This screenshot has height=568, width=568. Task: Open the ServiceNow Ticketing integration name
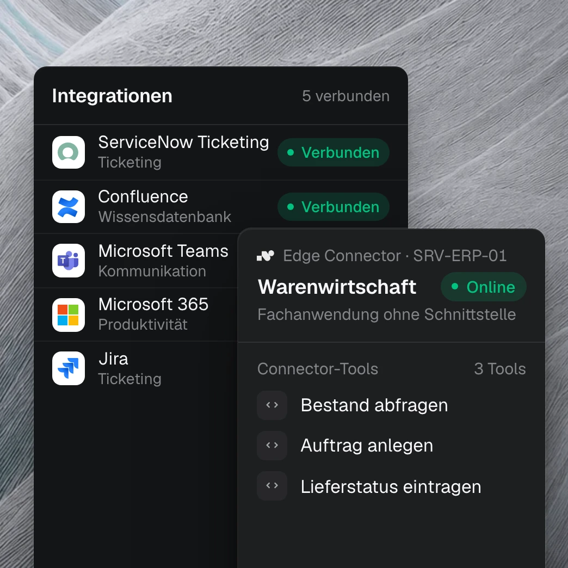[x=184, y=142]
